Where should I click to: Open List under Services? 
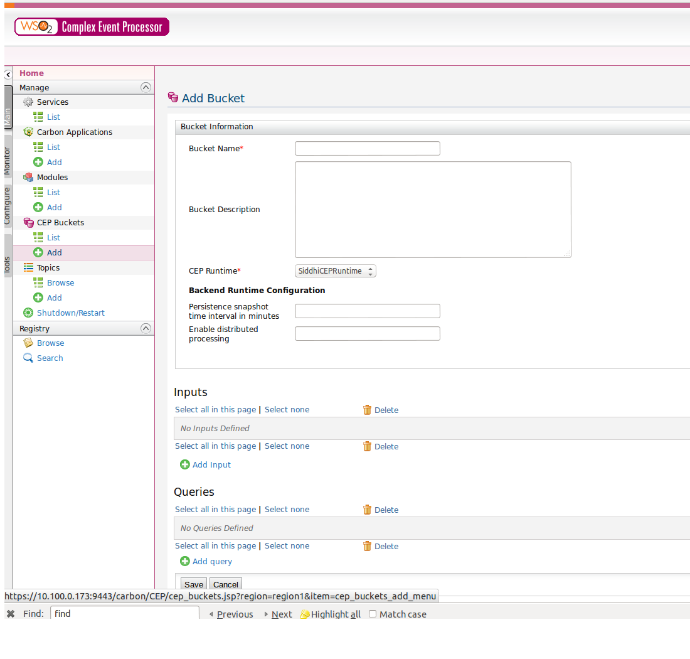[54, 117]
